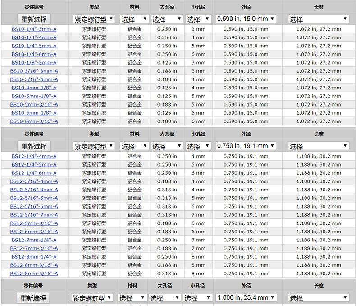Viewport: 356px width, 306px height.
Task: Open part link BS12-1/4"-4mm-A
Action: (34, 156)
